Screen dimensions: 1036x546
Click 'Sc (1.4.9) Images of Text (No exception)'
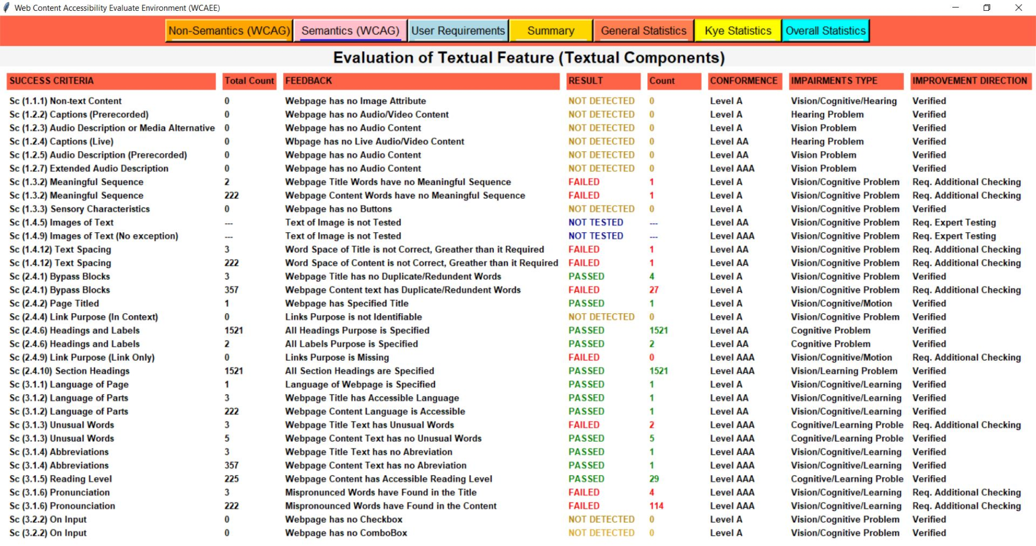pyautogui.click(x=94, y=236)
